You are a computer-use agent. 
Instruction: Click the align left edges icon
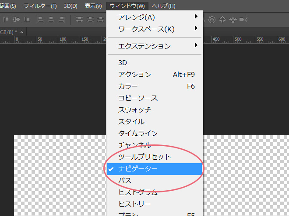point(40,19)
